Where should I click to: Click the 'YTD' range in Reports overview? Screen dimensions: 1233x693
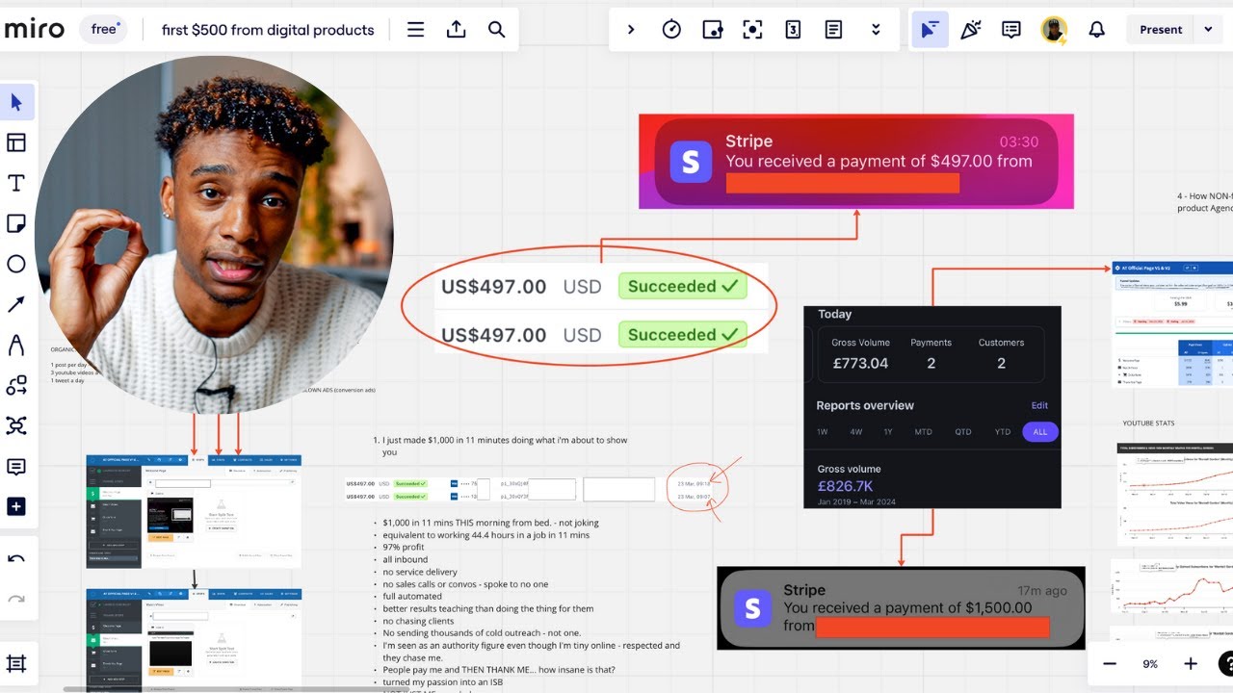[x=1002, y=432]
